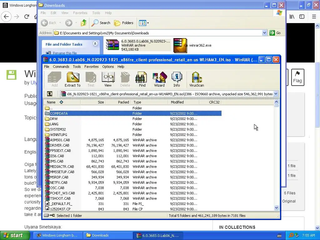The height and width of the screenshot is (240, 320).
Task: Select the parent '..' folder entry
Action: pyautogui.click(x=133, y=108)
